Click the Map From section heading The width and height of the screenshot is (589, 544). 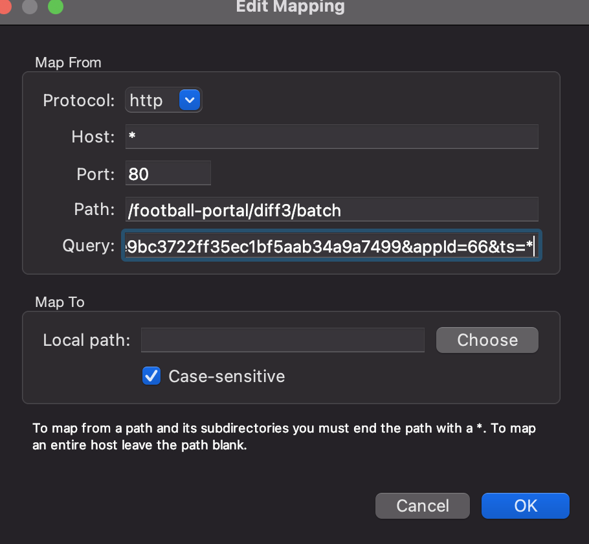point(68,63)
